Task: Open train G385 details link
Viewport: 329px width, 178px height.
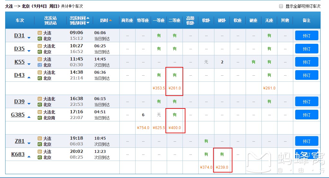Action: click(x=18, y=115)
